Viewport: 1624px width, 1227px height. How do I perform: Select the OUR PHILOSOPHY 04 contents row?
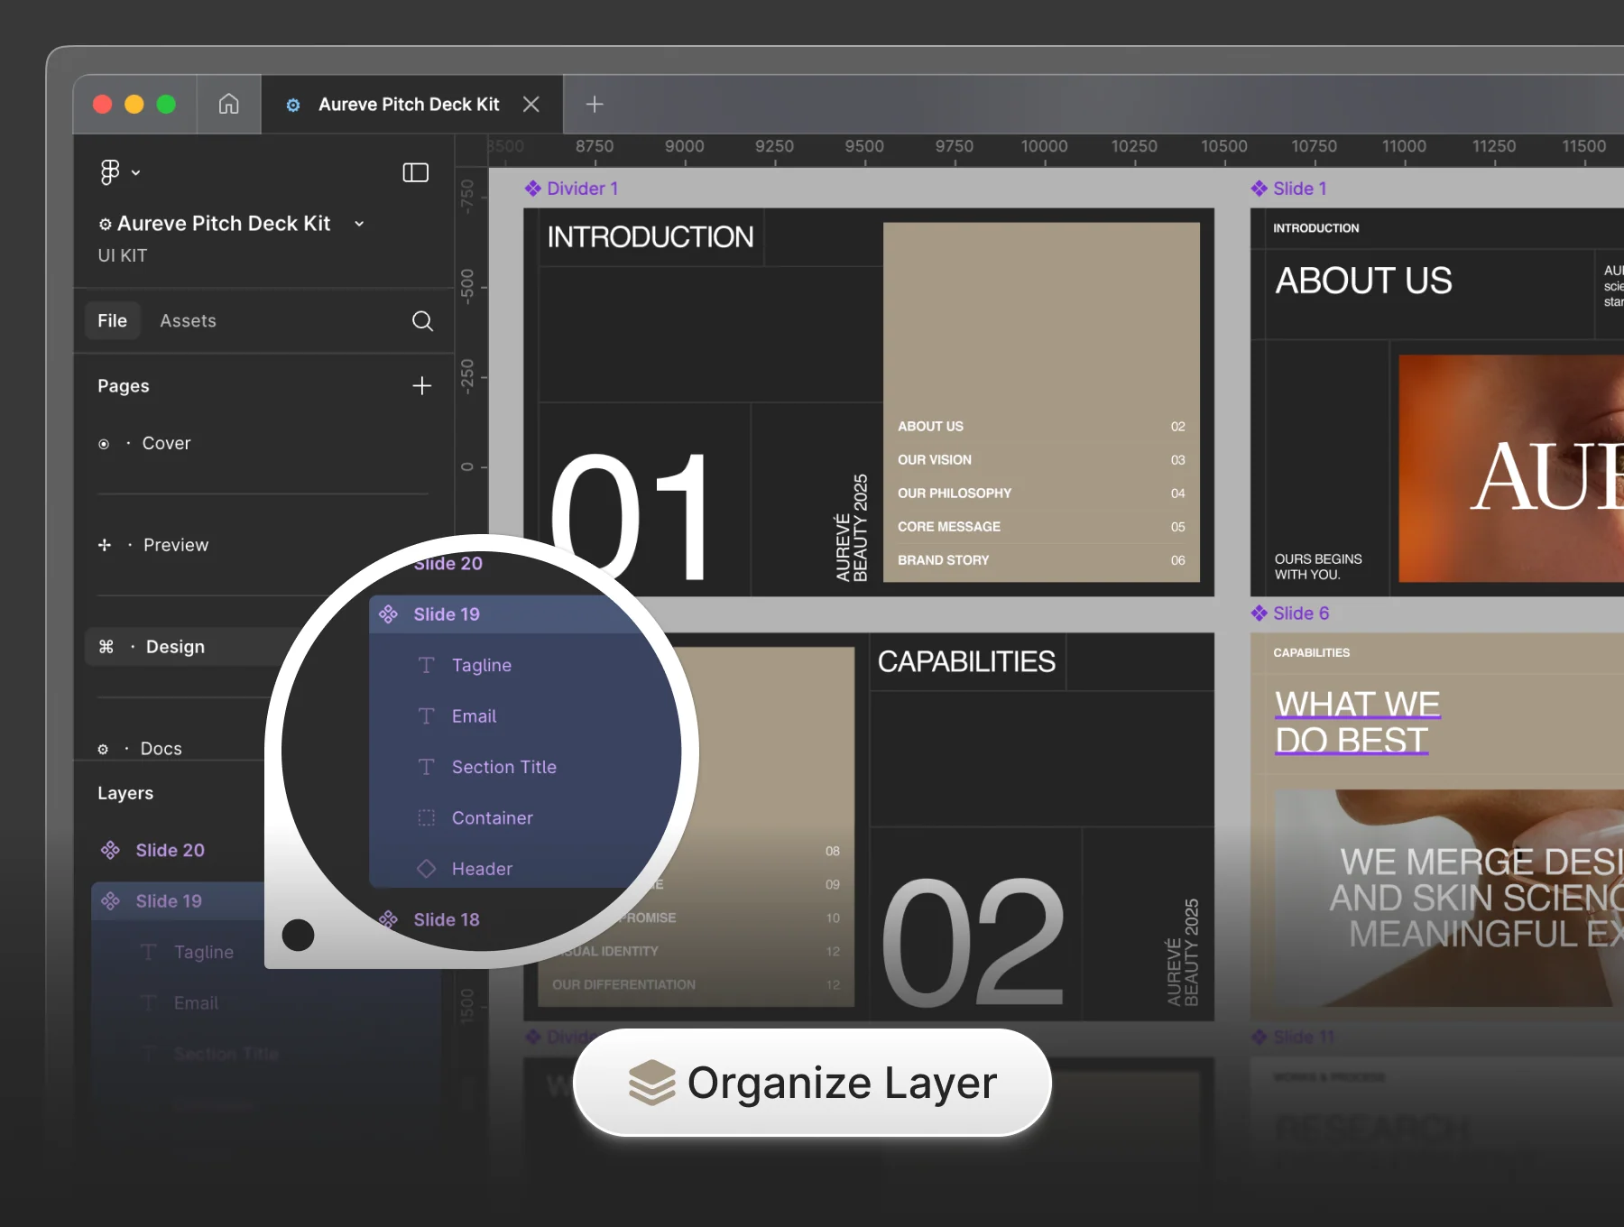pos(1041,493)
